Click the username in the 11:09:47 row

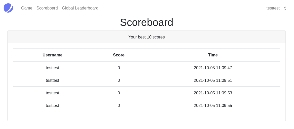[53, 68]
